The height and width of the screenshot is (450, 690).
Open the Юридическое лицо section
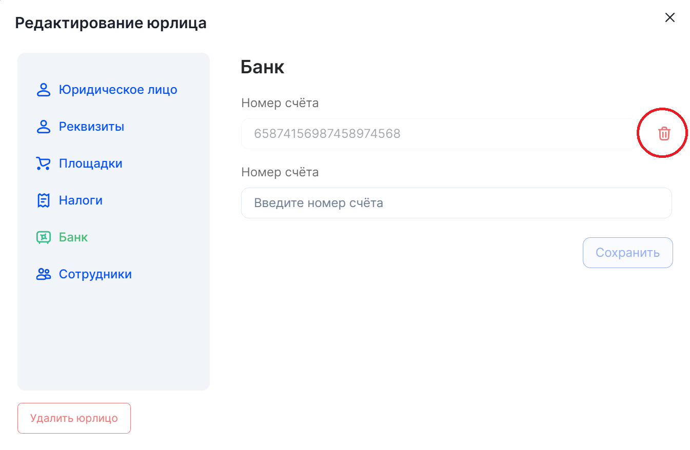pos(118,90)
